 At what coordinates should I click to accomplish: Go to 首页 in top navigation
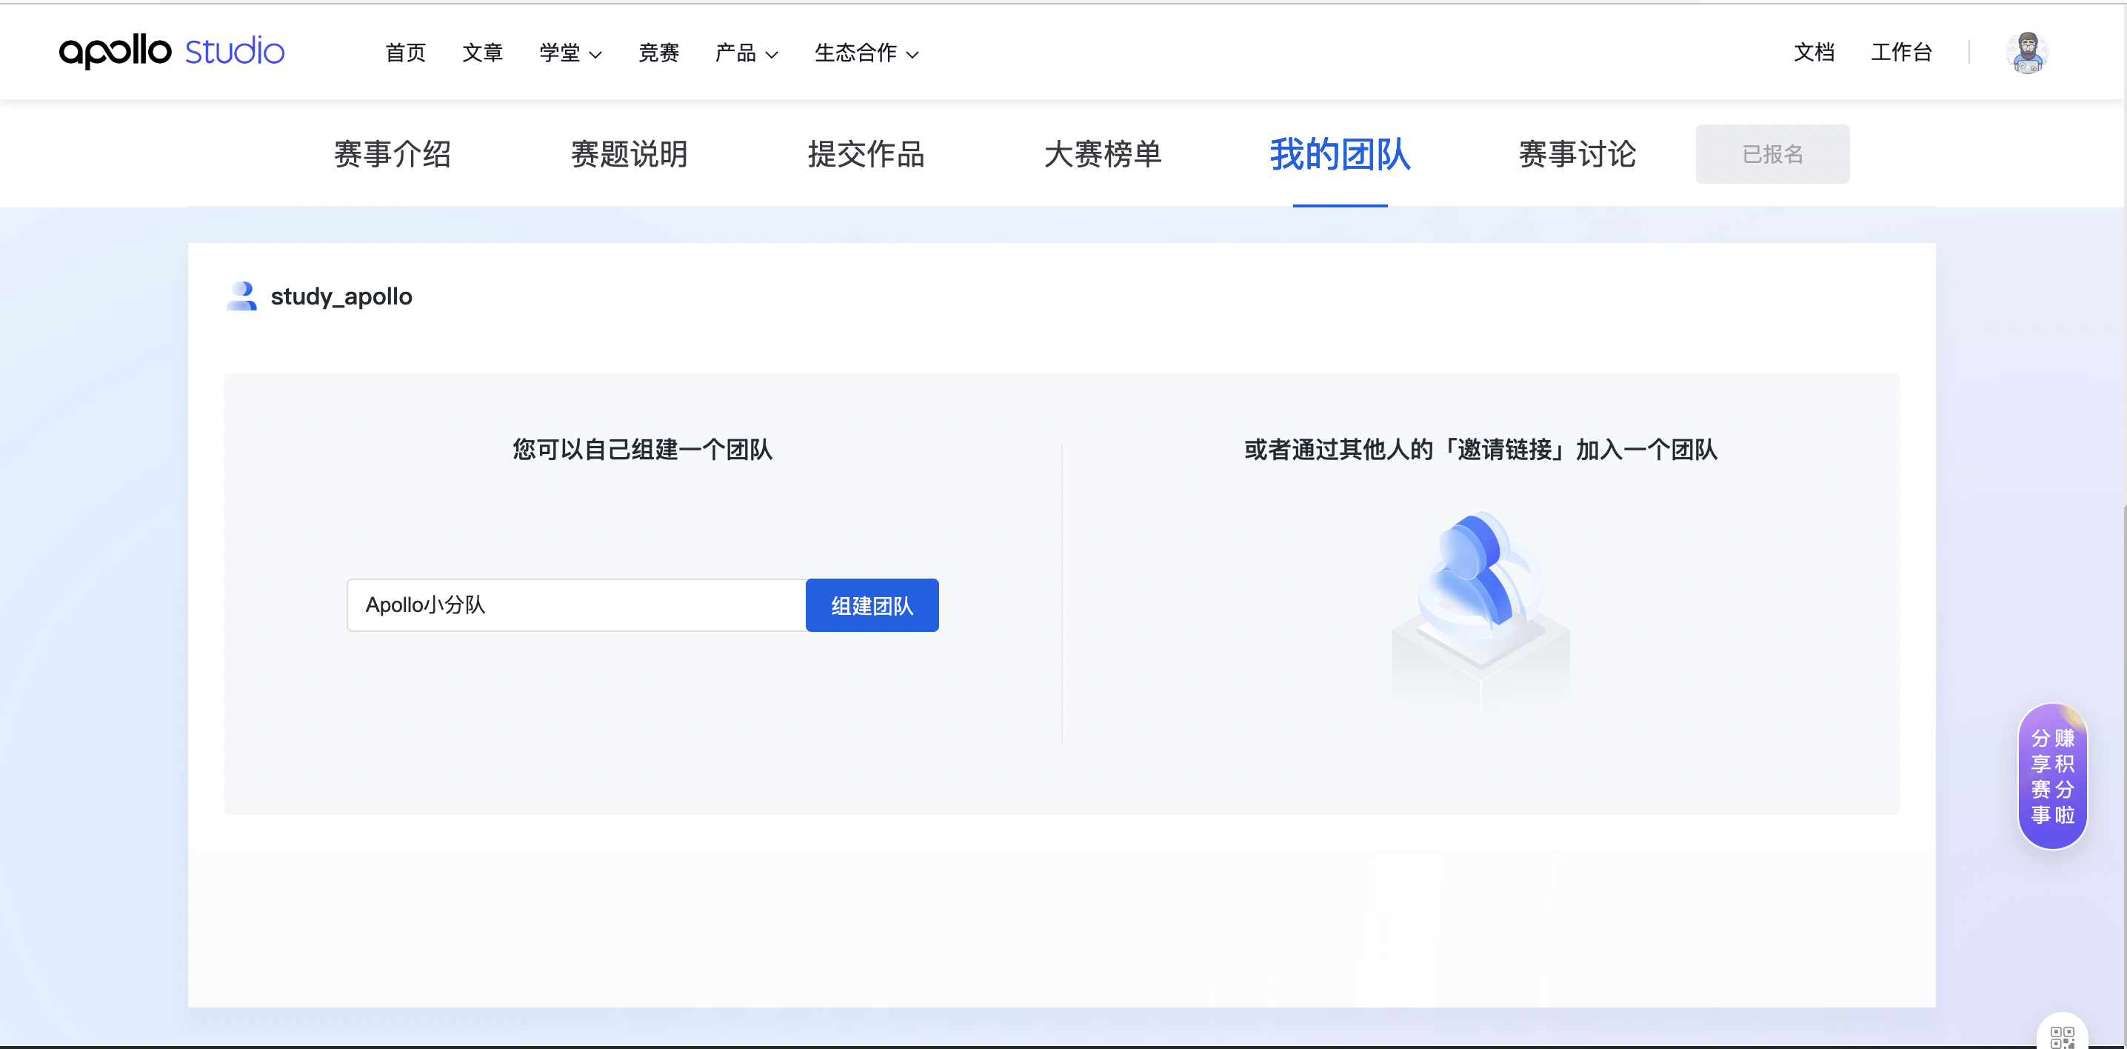(405, 53)
